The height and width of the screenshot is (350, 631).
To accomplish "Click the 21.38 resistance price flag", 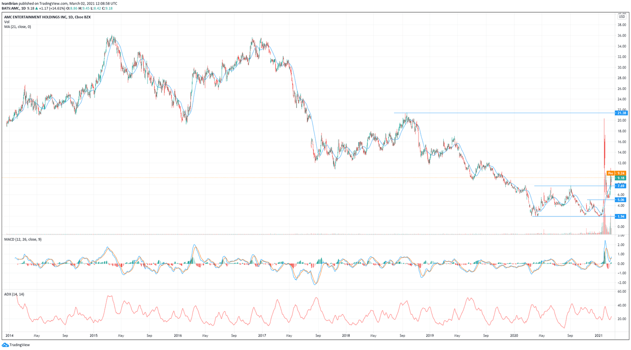I will [622, 112].
